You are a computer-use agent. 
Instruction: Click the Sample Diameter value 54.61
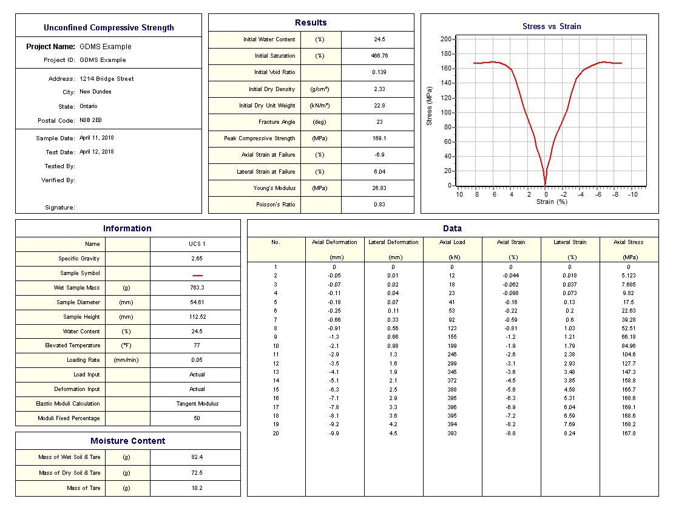(x=197, y=302)
